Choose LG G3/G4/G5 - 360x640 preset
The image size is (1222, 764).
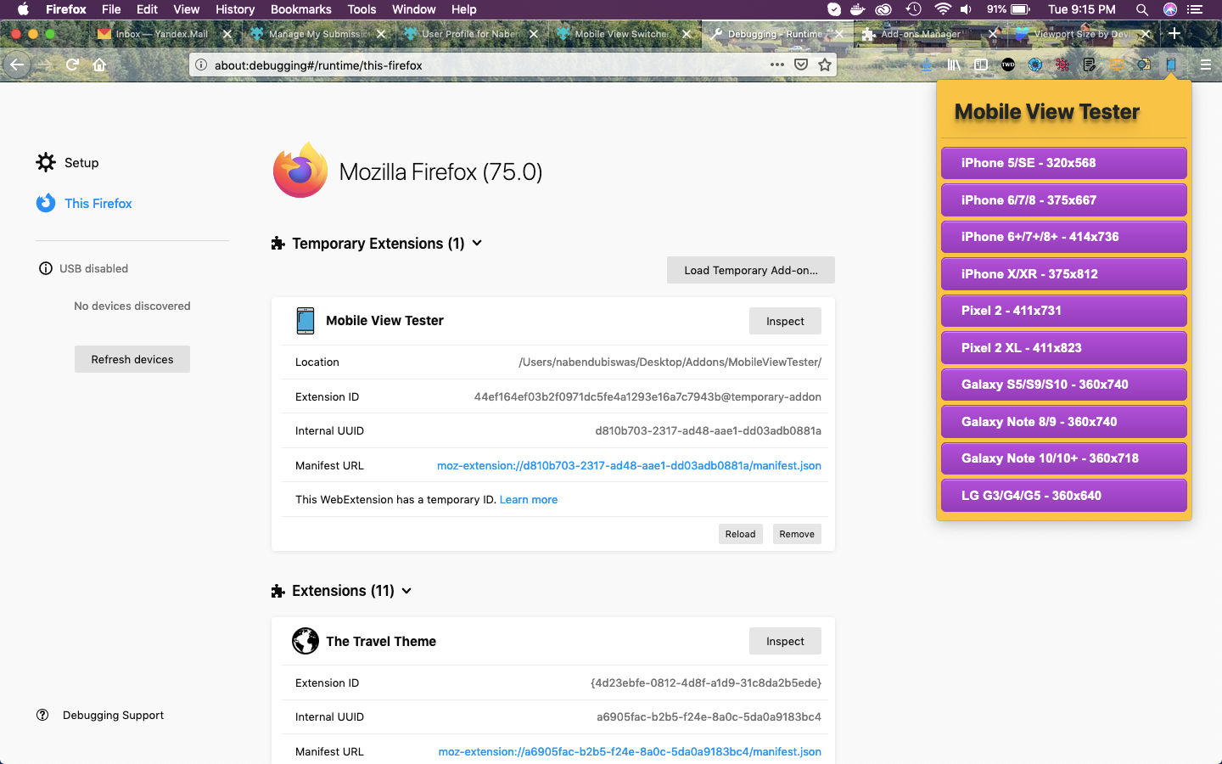tap(1064, 496)
